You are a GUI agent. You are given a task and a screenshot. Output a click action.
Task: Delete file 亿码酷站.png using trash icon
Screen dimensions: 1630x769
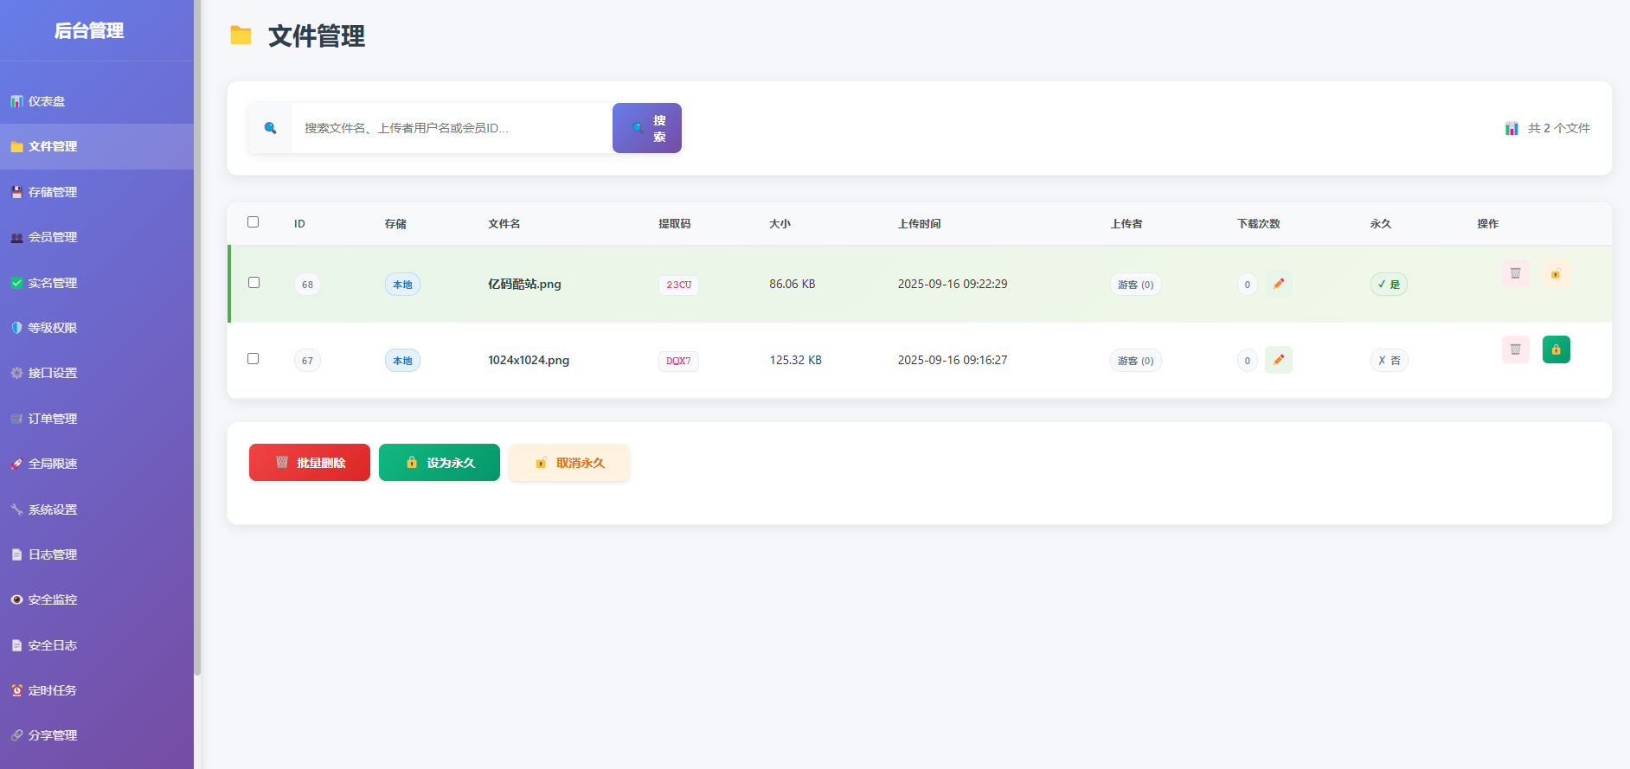tap(1515, 273)
